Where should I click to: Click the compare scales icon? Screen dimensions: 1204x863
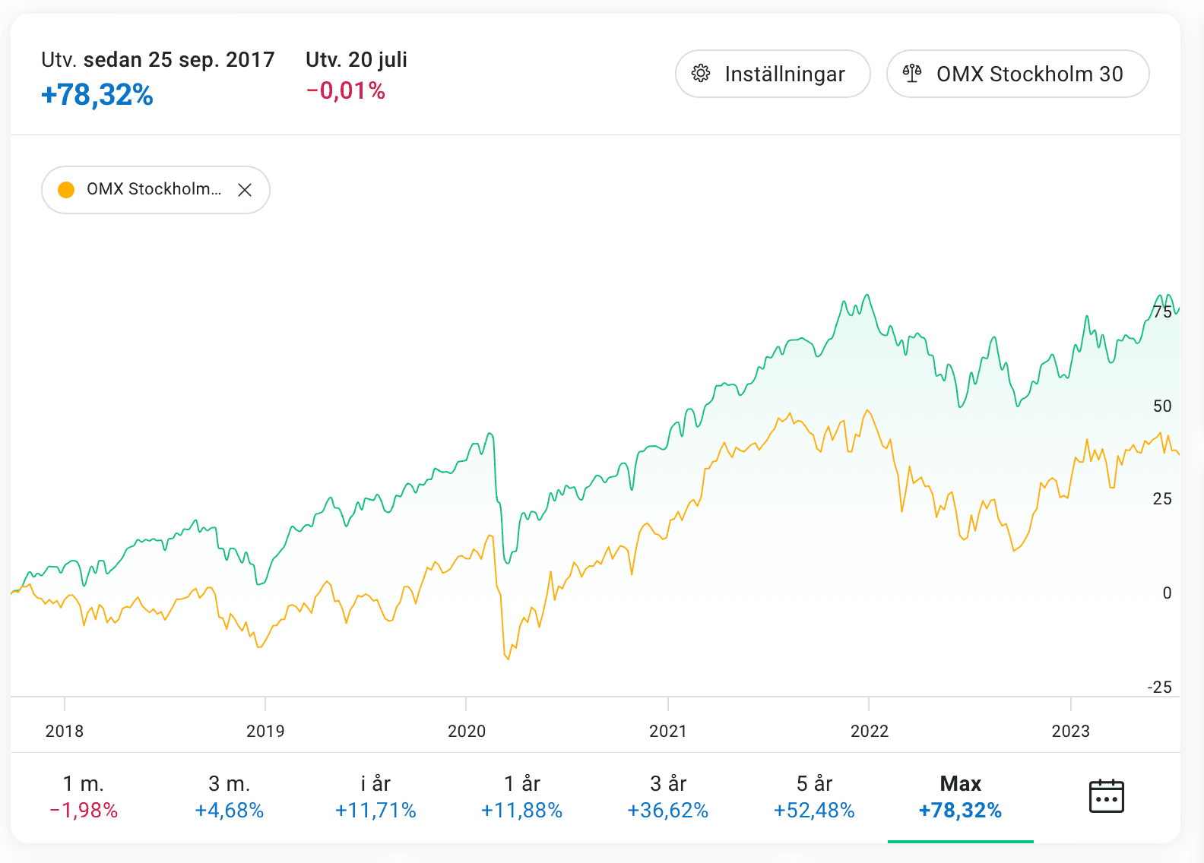[x=912, y=74]
